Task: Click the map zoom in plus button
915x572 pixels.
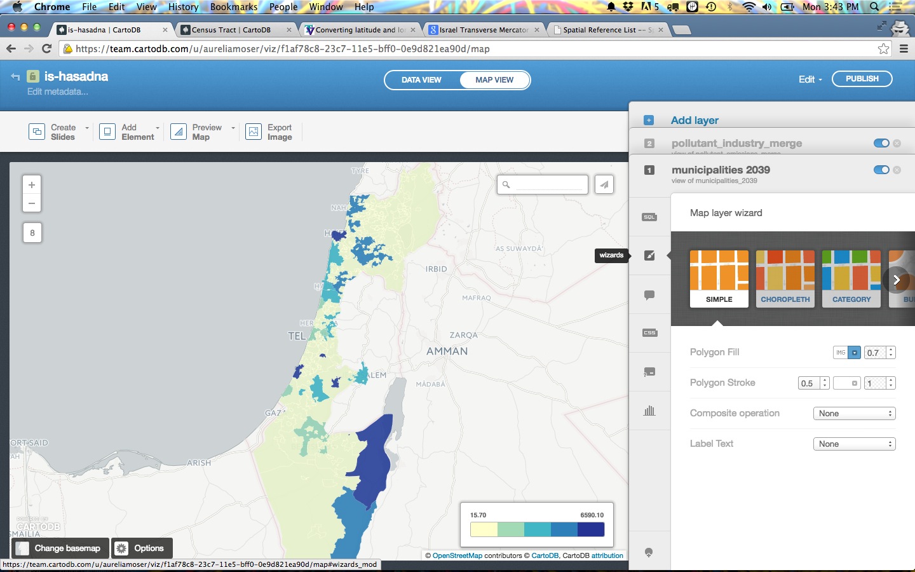Action: pyautogui.click(x=32, y=185)
